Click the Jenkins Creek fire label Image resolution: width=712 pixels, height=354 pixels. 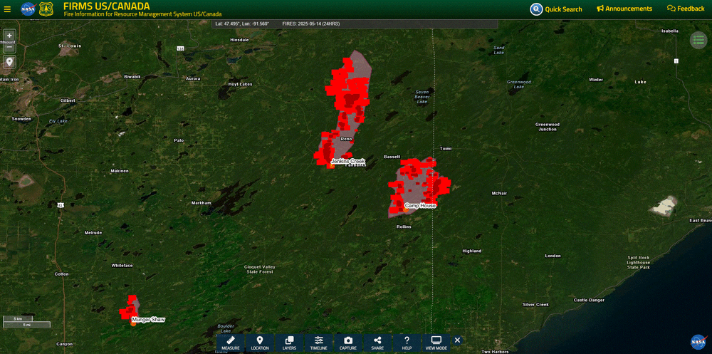[348, 161]
